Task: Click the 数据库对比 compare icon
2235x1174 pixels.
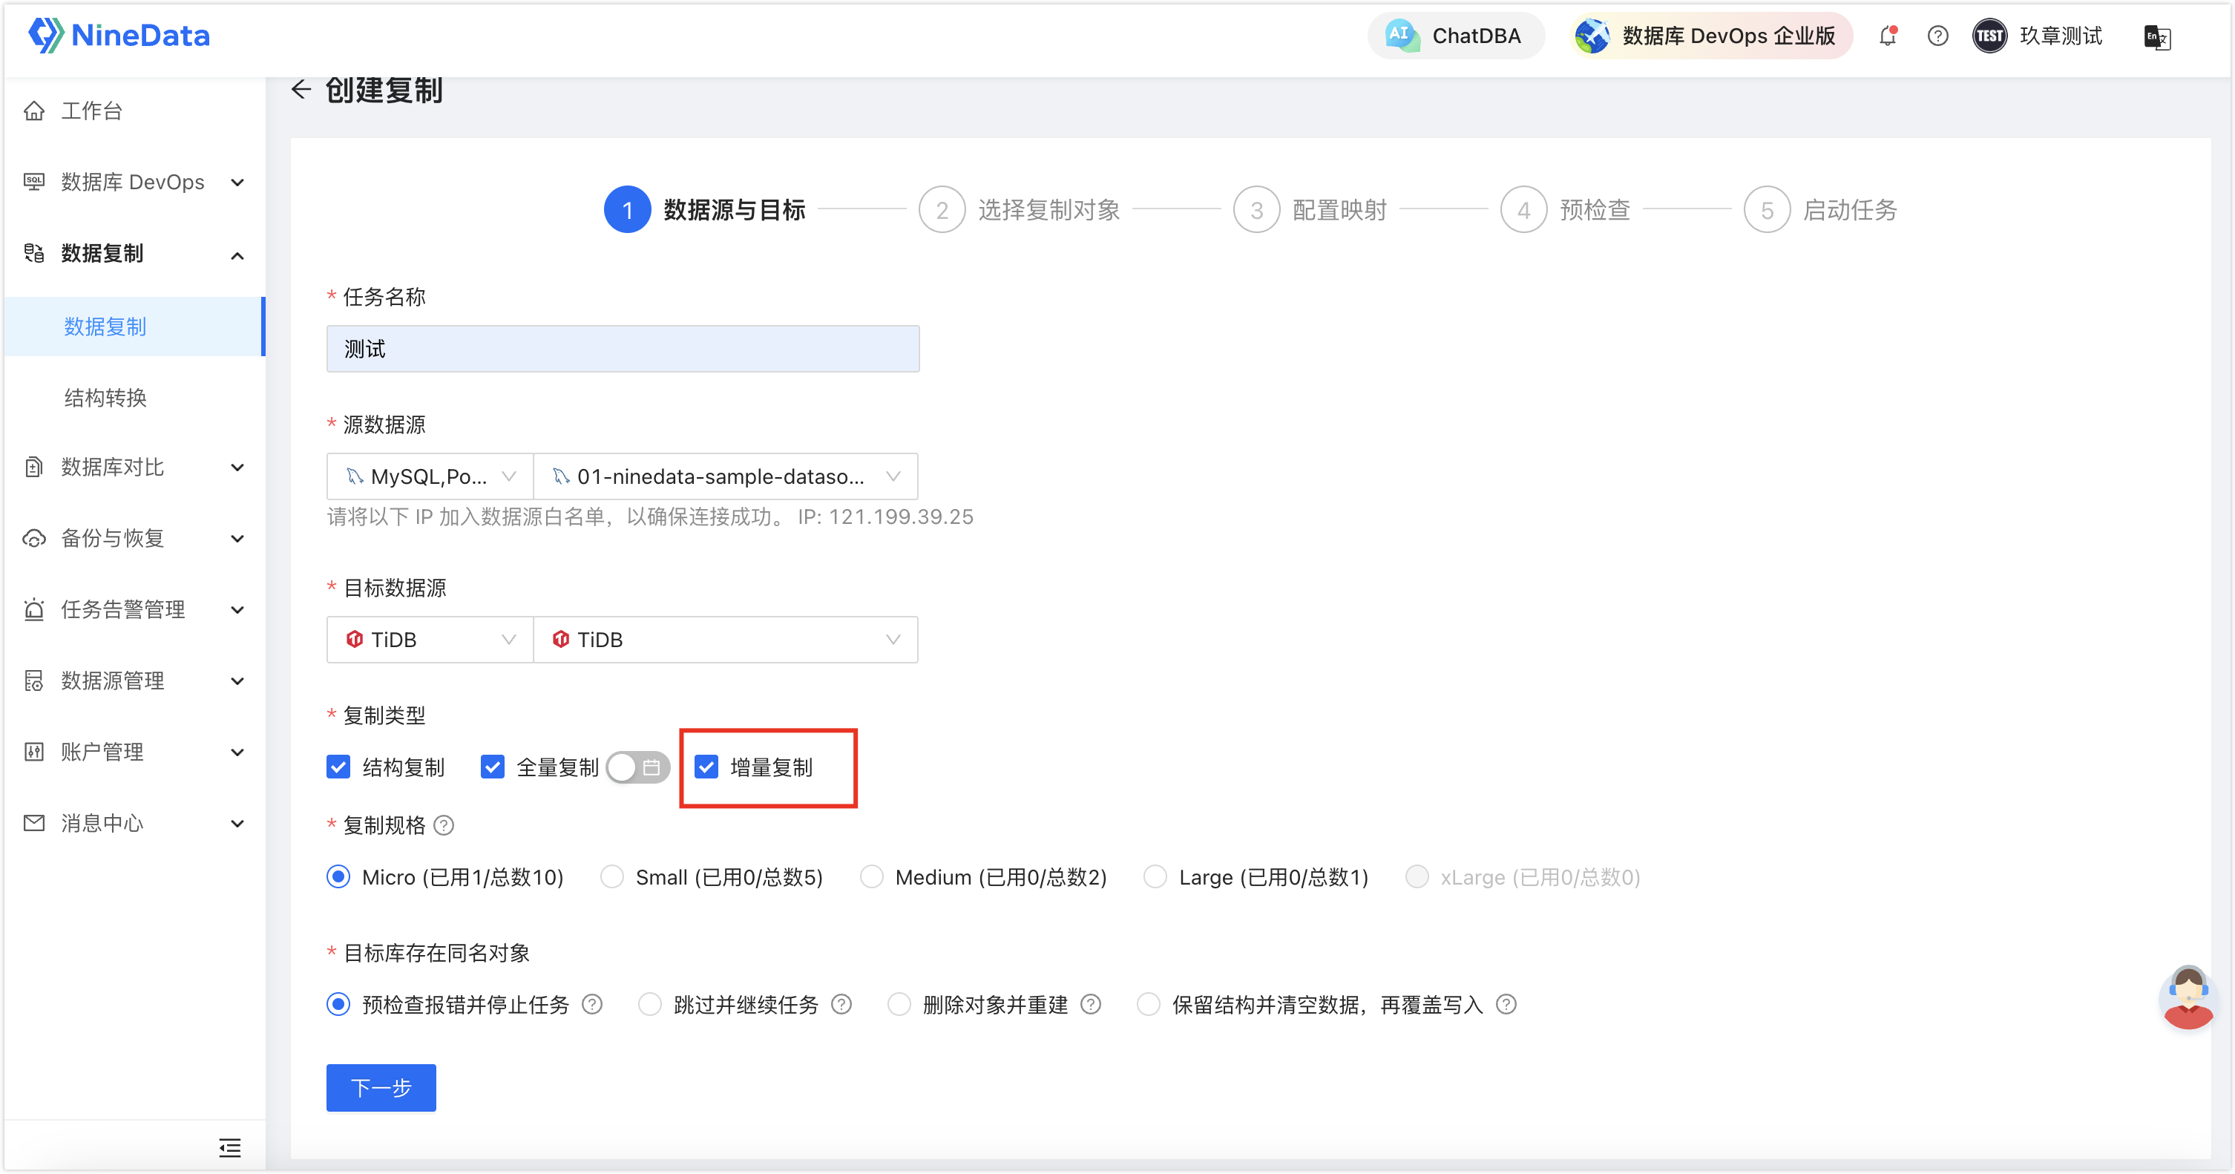Action: [34, 467]
